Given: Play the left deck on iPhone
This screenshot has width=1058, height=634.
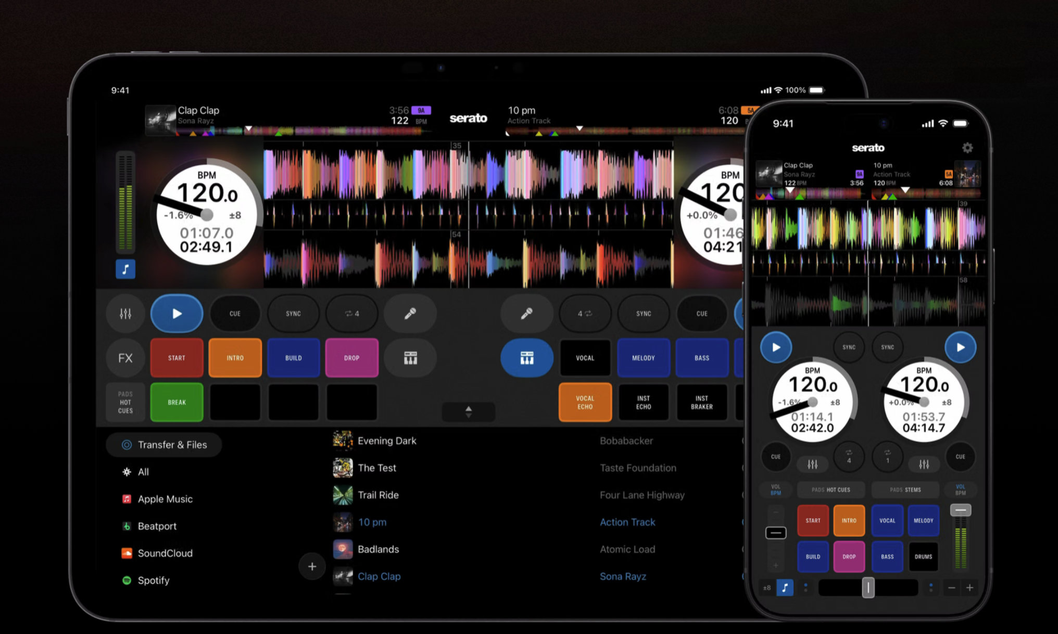Looking at the screenshot, I should click(776, 347).
